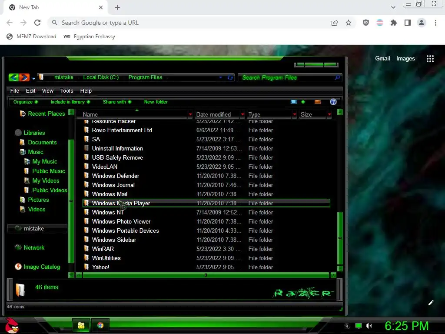Click the Network icon in navigation pane
The height and width of the screenshot is (334, 445).
coord(18,247)
